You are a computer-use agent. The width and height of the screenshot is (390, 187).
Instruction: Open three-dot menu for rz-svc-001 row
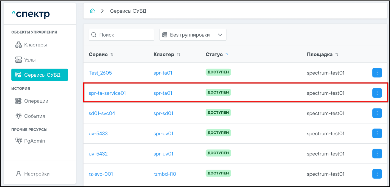point(377,174)
